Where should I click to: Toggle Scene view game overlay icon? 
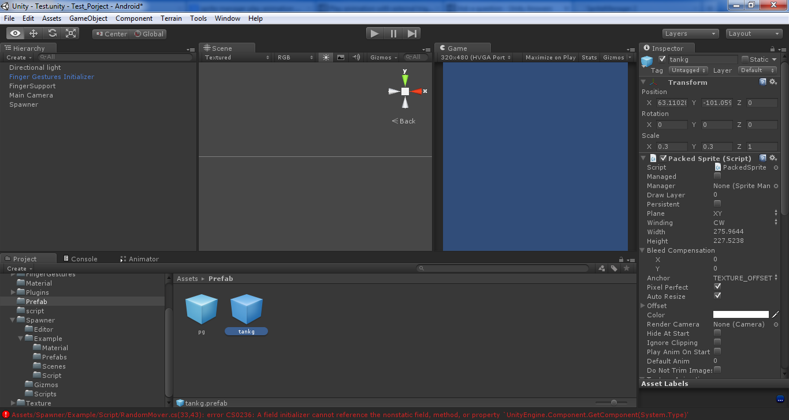[341, 57]
